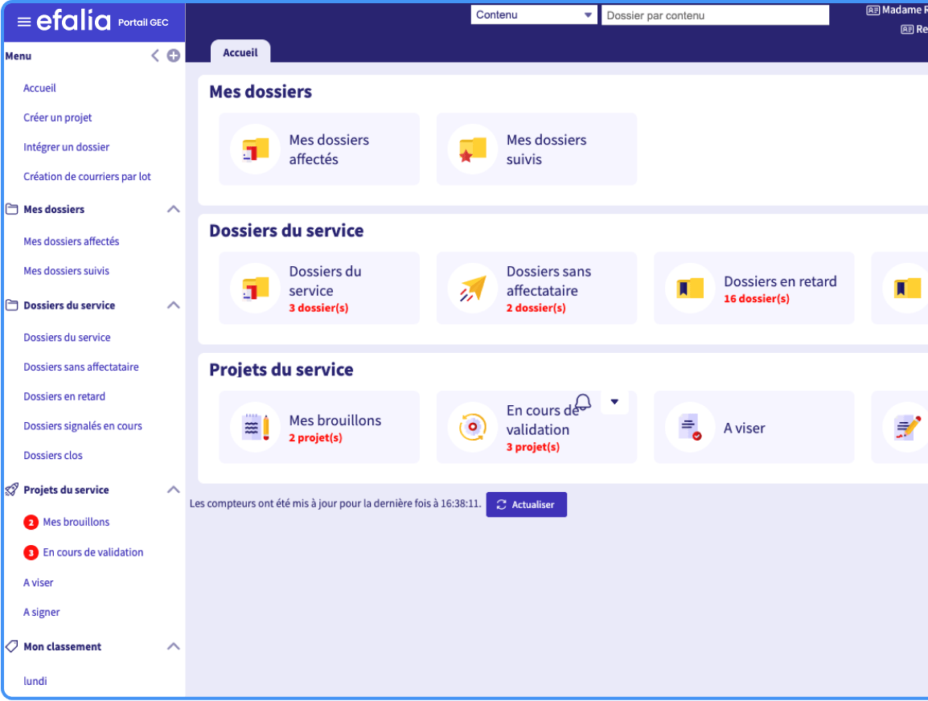The height and width of the screenshot is (701, 928).
Task: Click the Mes dossiers folder icon in sidebar
Action: point(12,209)
